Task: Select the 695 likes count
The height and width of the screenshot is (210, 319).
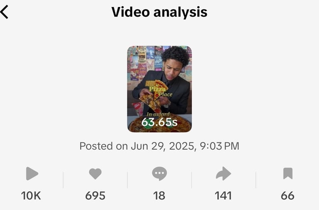Action: [95, 195]
